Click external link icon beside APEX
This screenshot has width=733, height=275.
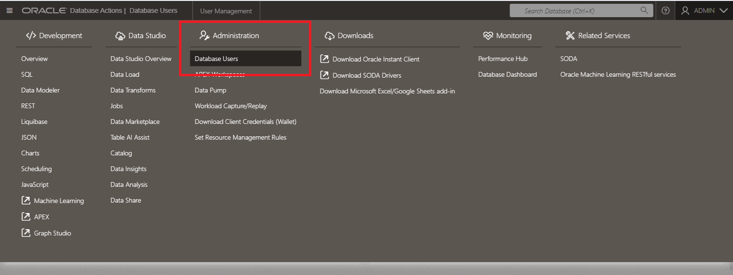click(x=26, y=217)
